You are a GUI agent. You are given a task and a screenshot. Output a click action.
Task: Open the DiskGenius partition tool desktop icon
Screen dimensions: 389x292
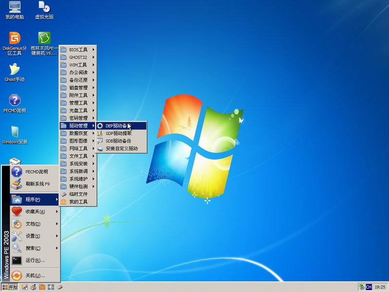[15, 38]
